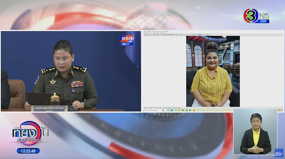Open the Microsoft Store taskbar icon
Screen dimensions: 285x159
[x=176, y=110]
